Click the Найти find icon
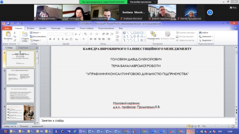 tap(200, 32)
